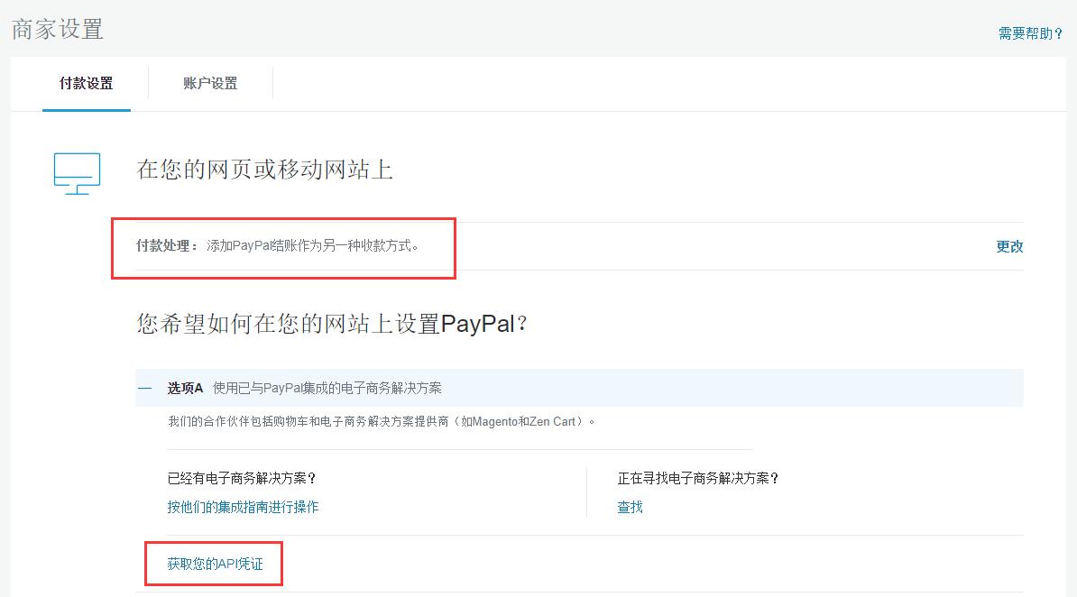
Task: Collapse the 选项A section with minus icon
Action: click(145, 388)
